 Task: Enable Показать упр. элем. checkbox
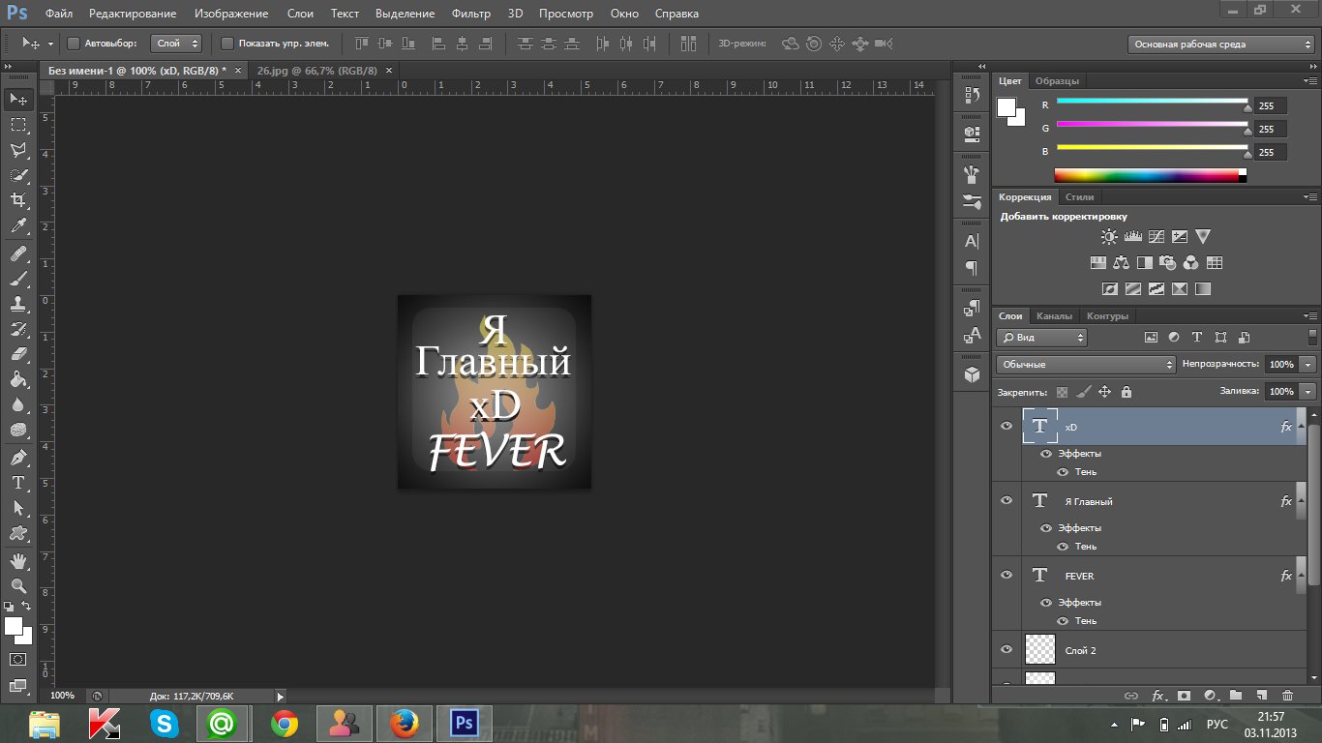227,44
